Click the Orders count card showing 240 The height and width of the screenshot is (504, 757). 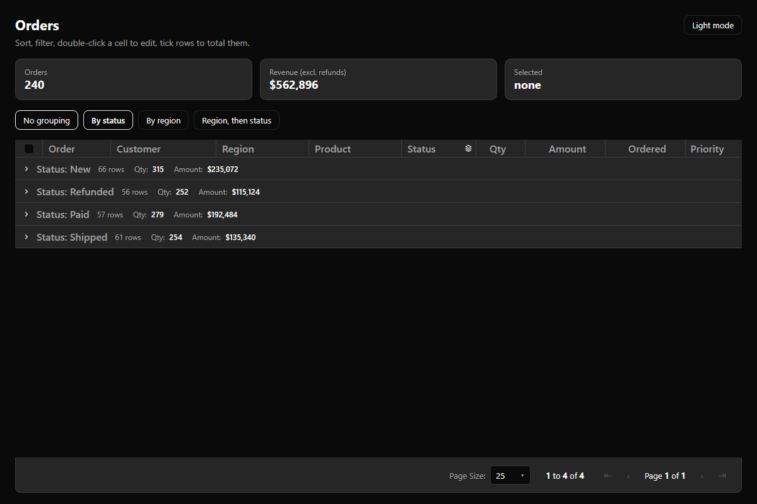[x=134, y=79]
